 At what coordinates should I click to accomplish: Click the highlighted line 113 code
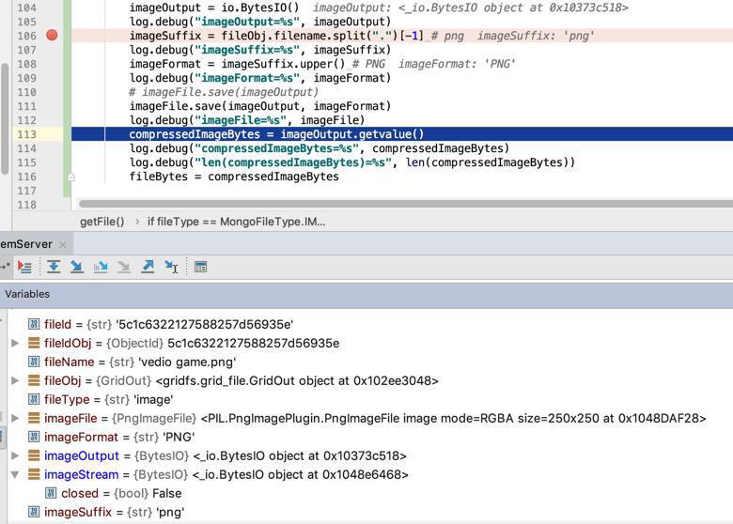click(x=276, y=134)
